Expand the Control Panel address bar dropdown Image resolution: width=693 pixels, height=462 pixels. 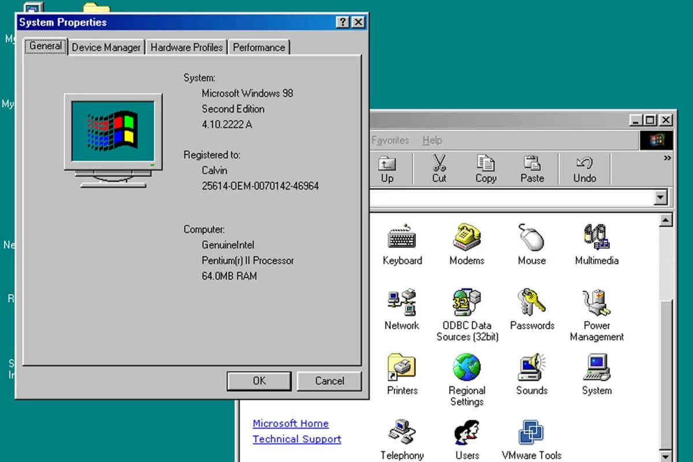click(661, 198)
